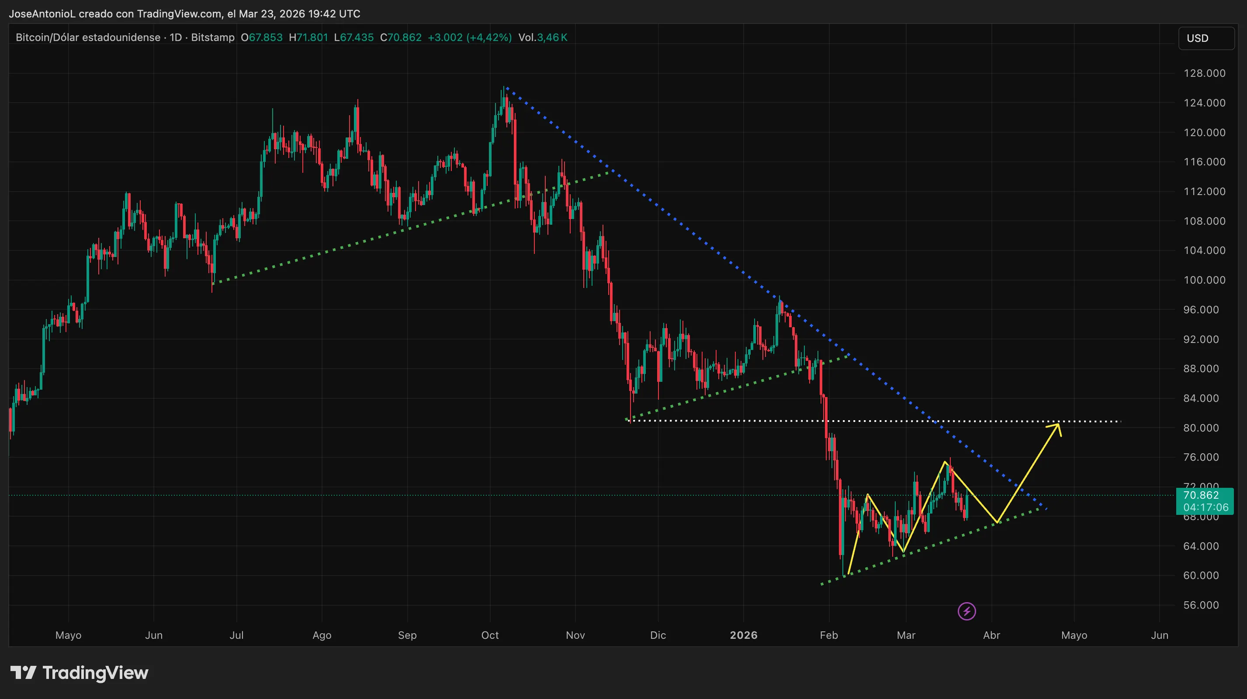Click the purple lightning boost icon on the chart
The image size is (1247, 699).
point(967,610)
